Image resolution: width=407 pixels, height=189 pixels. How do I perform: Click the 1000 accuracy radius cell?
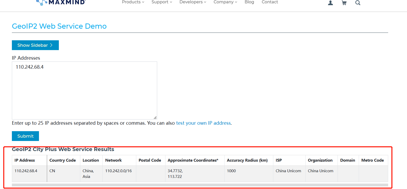pos(249,174)
